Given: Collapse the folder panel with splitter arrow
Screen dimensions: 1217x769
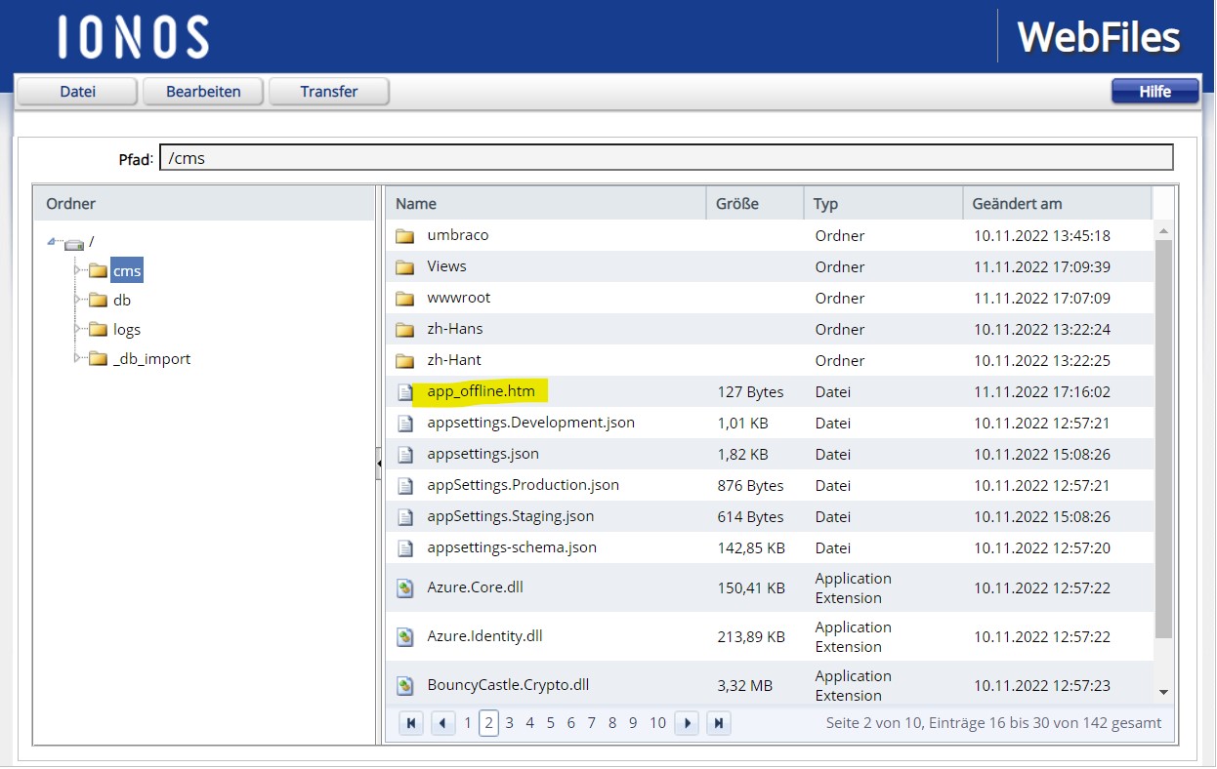Looking at the screenshot, I should (x=379, y=465).
